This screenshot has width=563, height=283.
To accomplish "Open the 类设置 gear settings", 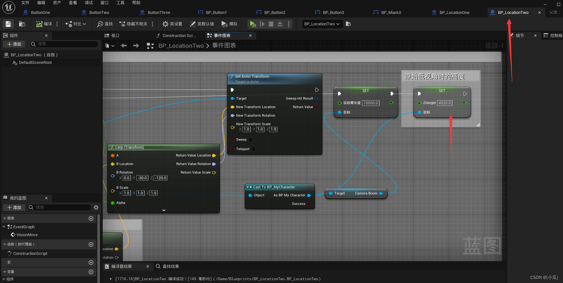I will (172, 24).
